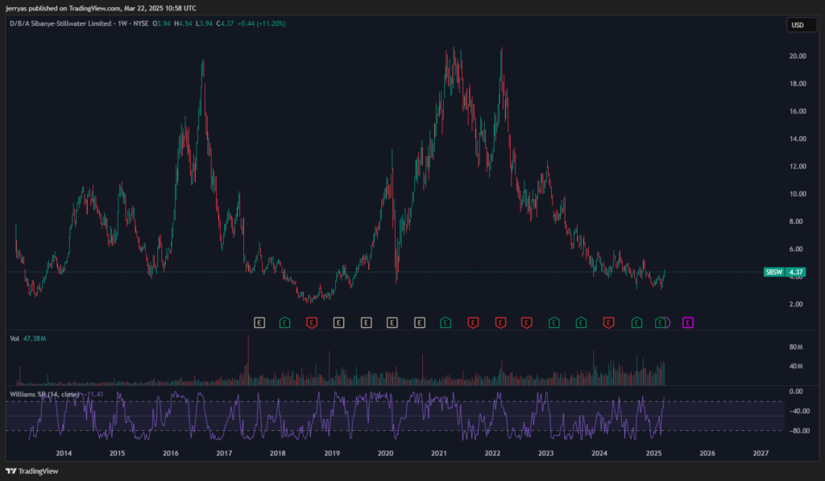Select the first green earnings marker
The image size is (825, 481).
coord(284,322)
